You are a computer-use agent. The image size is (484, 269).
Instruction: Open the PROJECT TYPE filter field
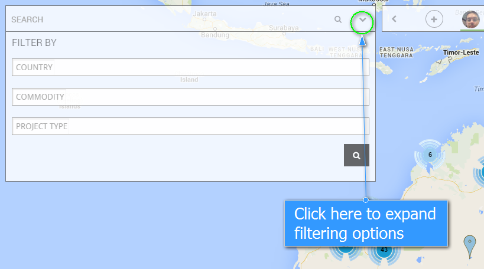tap(190, 126)
